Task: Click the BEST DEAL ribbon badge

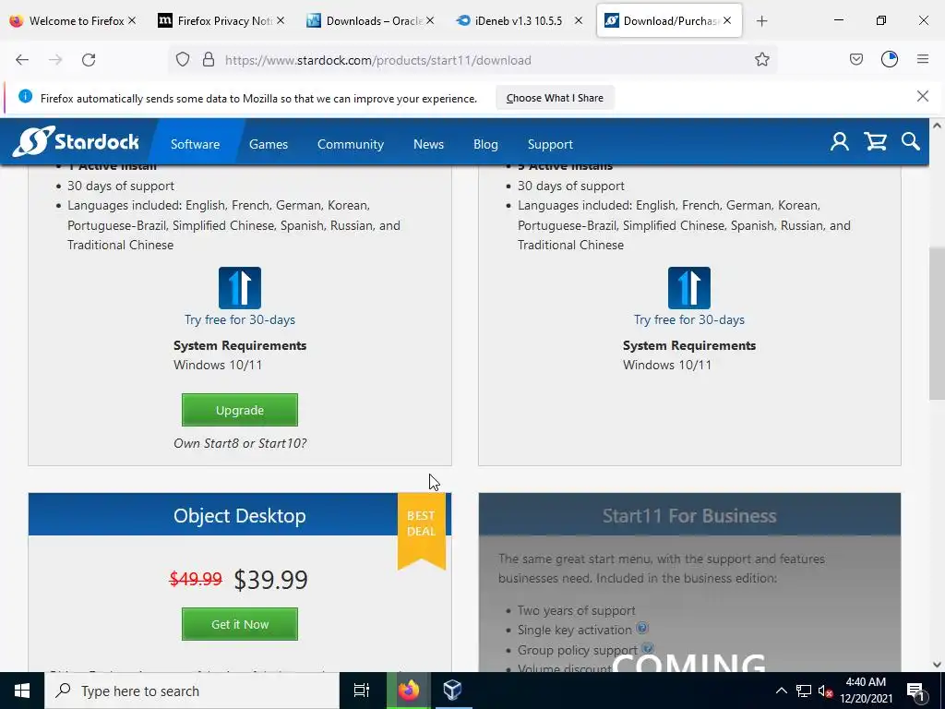Action: [x=421, y=529]
